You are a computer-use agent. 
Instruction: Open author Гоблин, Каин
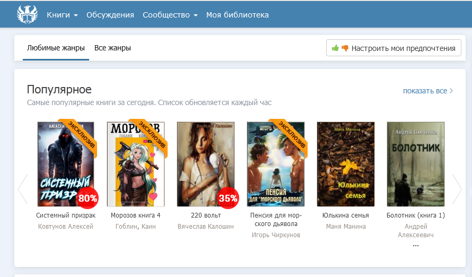(x=136, y=227)
